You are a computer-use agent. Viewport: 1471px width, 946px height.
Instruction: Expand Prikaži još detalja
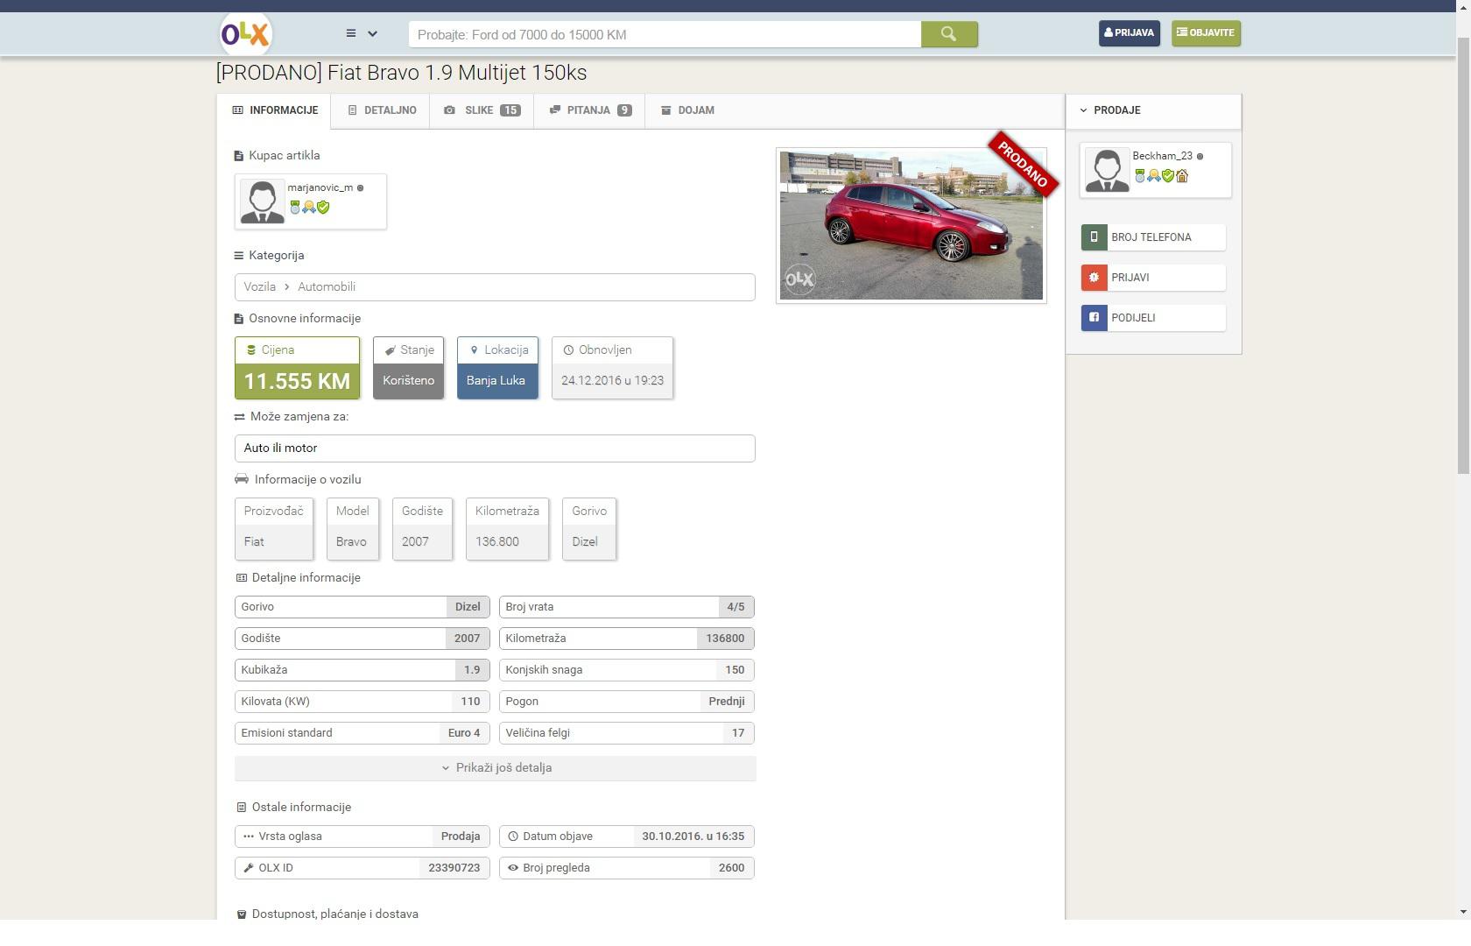[x=495, y=768]
